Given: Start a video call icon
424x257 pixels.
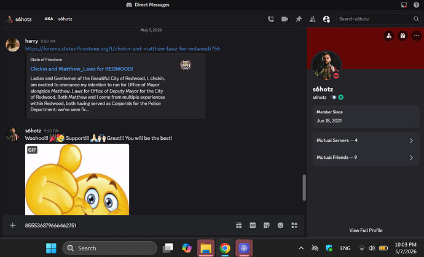Looking at the screenshot, I should click(x=285, y=19).
